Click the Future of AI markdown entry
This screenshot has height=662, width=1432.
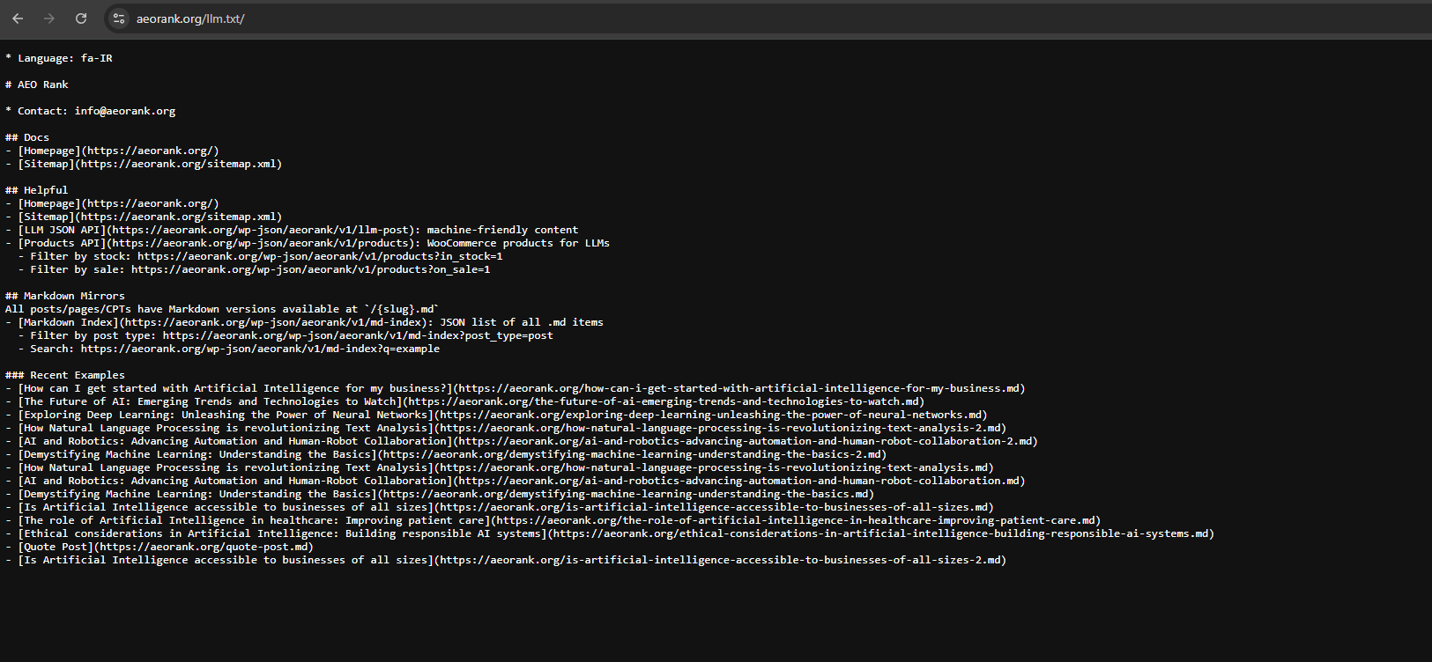471,401
